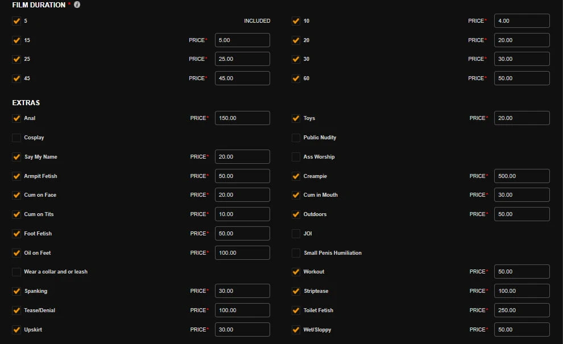Toggle the Say My Name checkbox
Image resolution: width=563 pixels, height=344 pixels.
point(16,157)
